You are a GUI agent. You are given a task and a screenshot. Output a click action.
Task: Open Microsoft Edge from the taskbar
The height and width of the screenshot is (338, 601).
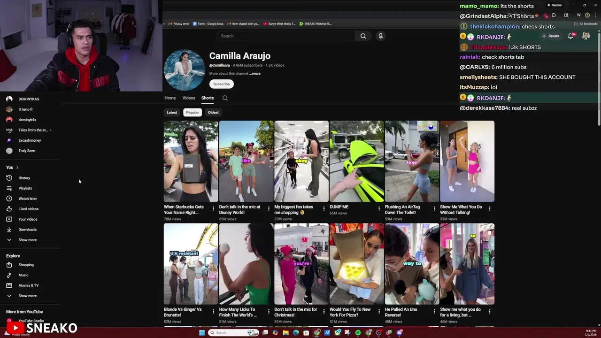296,333
